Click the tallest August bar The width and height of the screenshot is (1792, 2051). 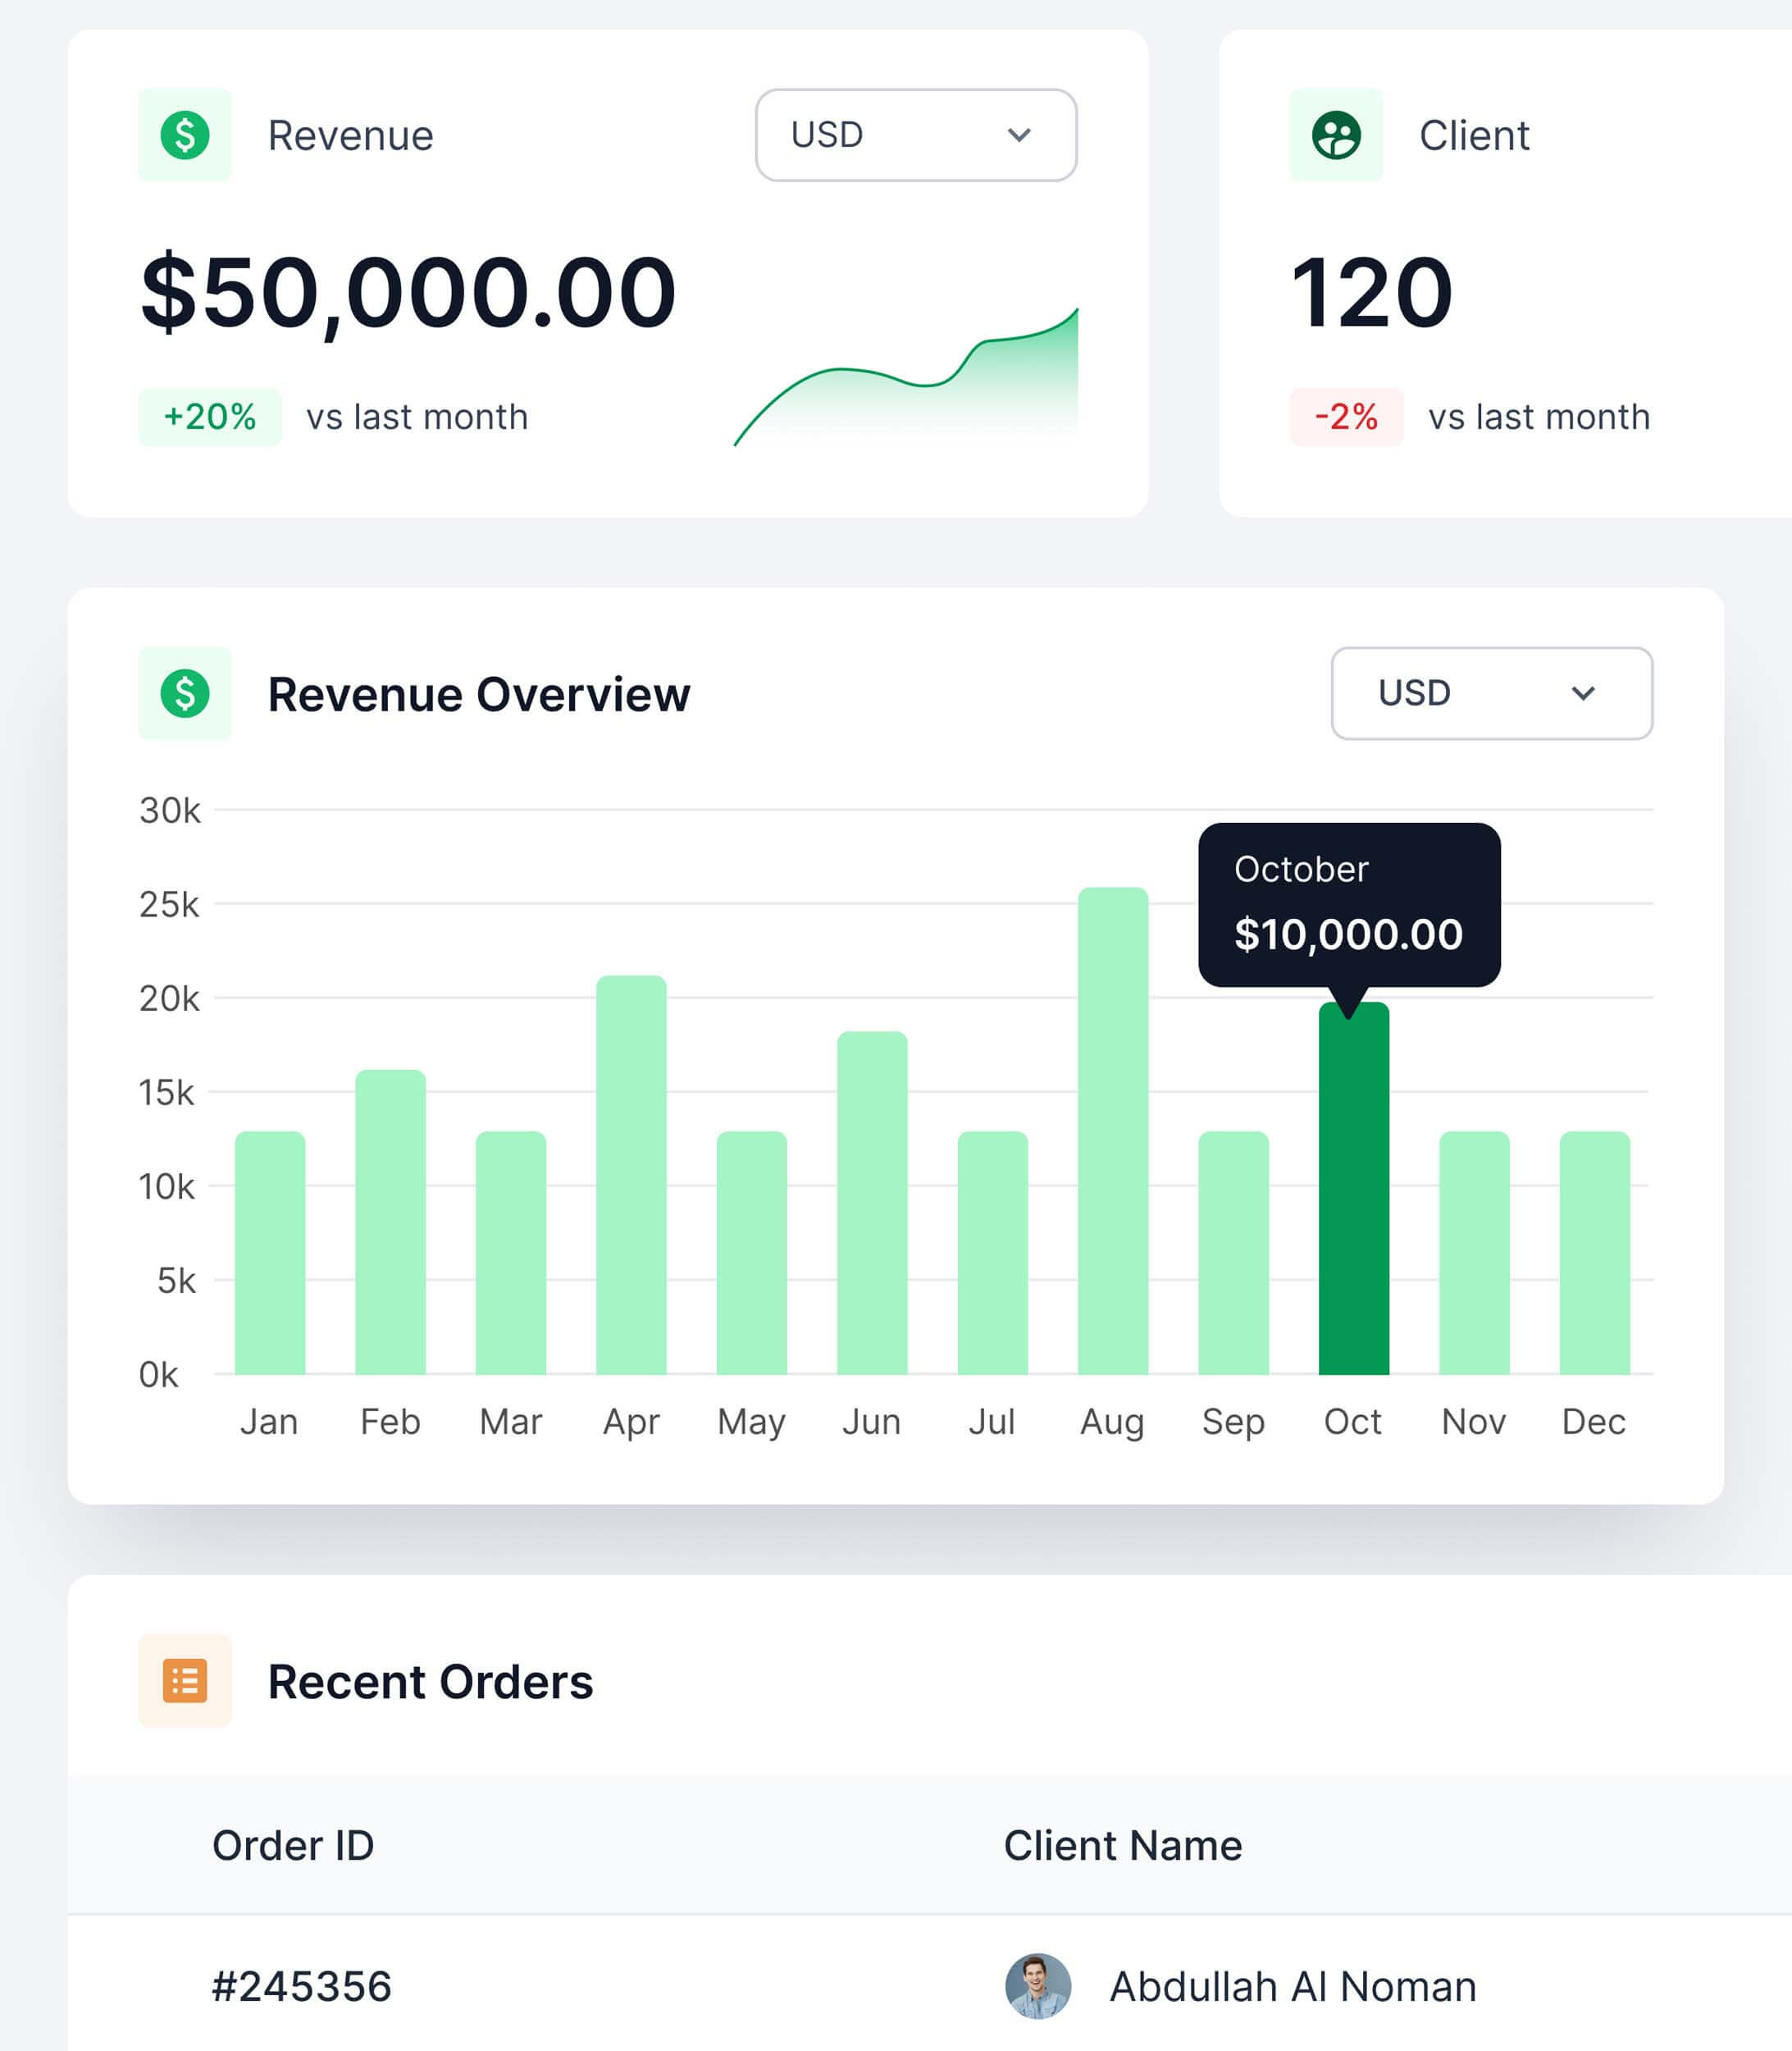(x=1112, y=1131)
